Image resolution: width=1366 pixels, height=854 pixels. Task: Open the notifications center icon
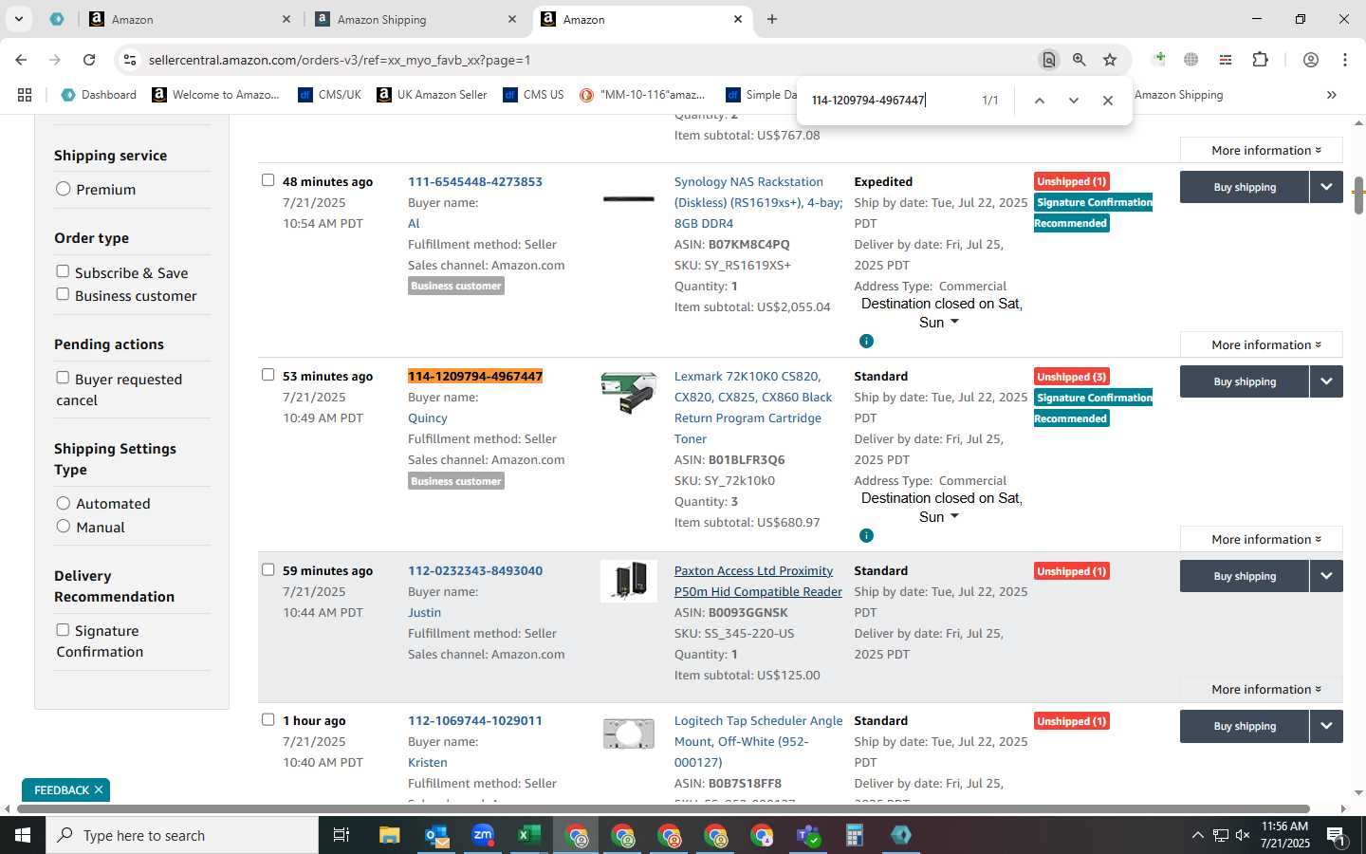1336,835
